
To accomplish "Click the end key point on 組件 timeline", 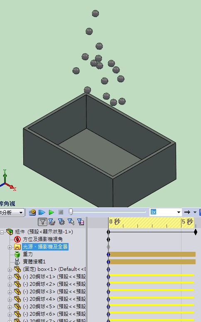I will tap(196, 232).
